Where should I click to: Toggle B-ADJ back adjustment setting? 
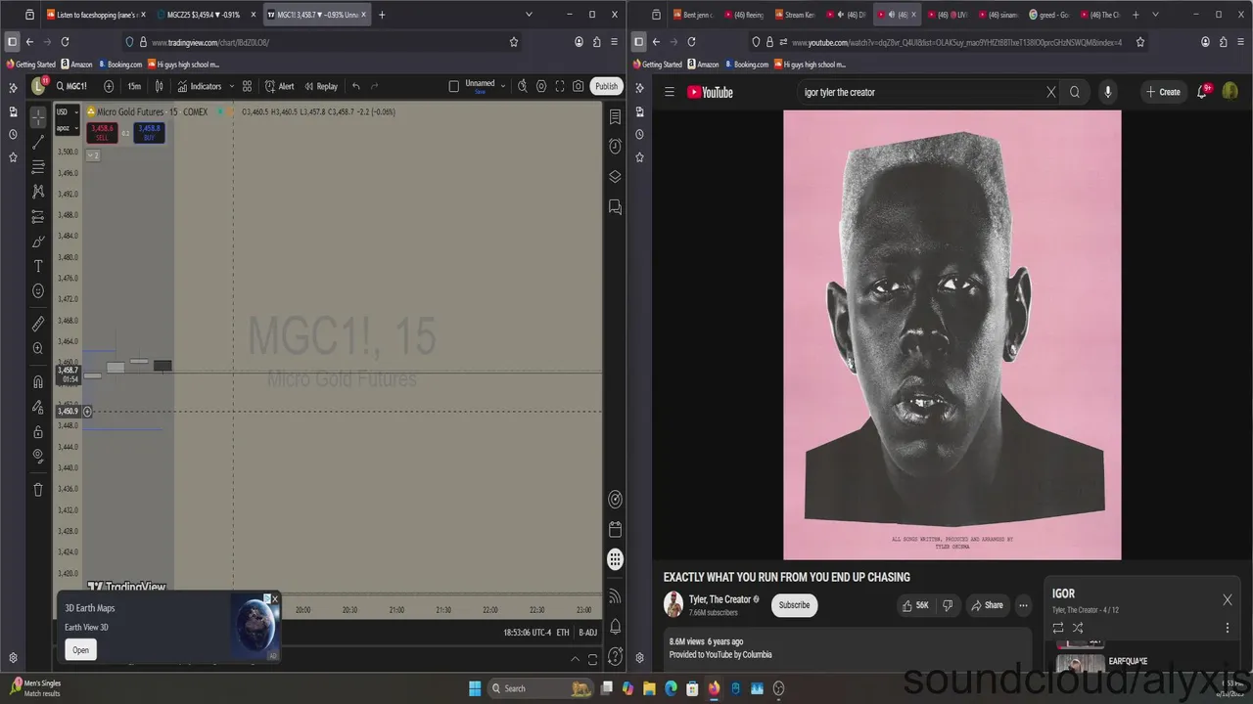click(x=587, y=633)
